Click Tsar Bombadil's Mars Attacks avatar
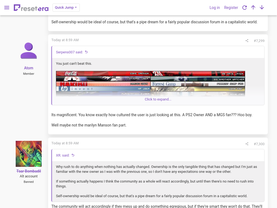277x208 pixels. tap(29, 154)
